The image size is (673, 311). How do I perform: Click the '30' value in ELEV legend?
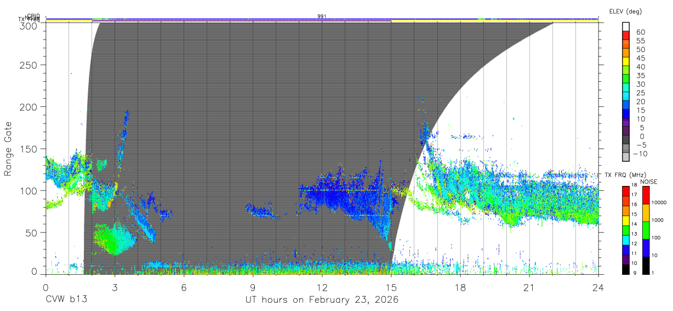(640, 84)
